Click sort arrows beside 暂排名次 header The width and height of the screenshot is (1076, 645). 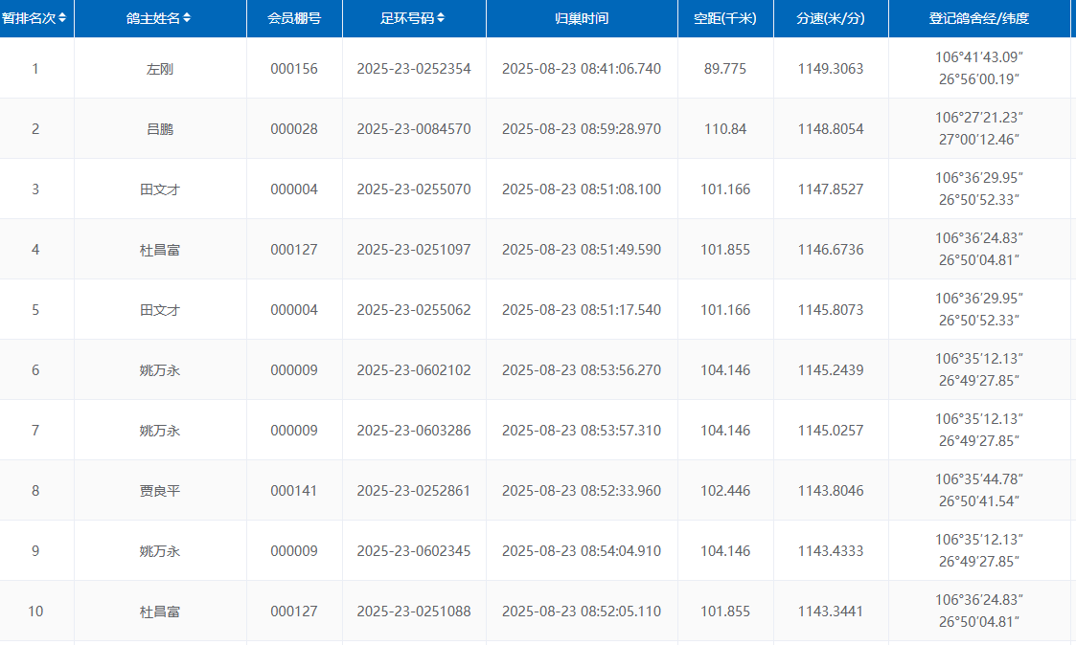63,18
